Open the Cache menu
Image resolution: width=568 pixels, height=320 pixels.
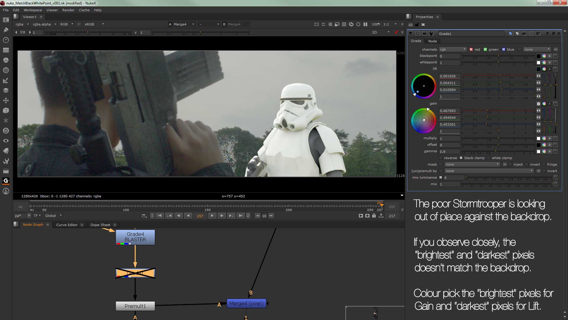coord(84,10)
